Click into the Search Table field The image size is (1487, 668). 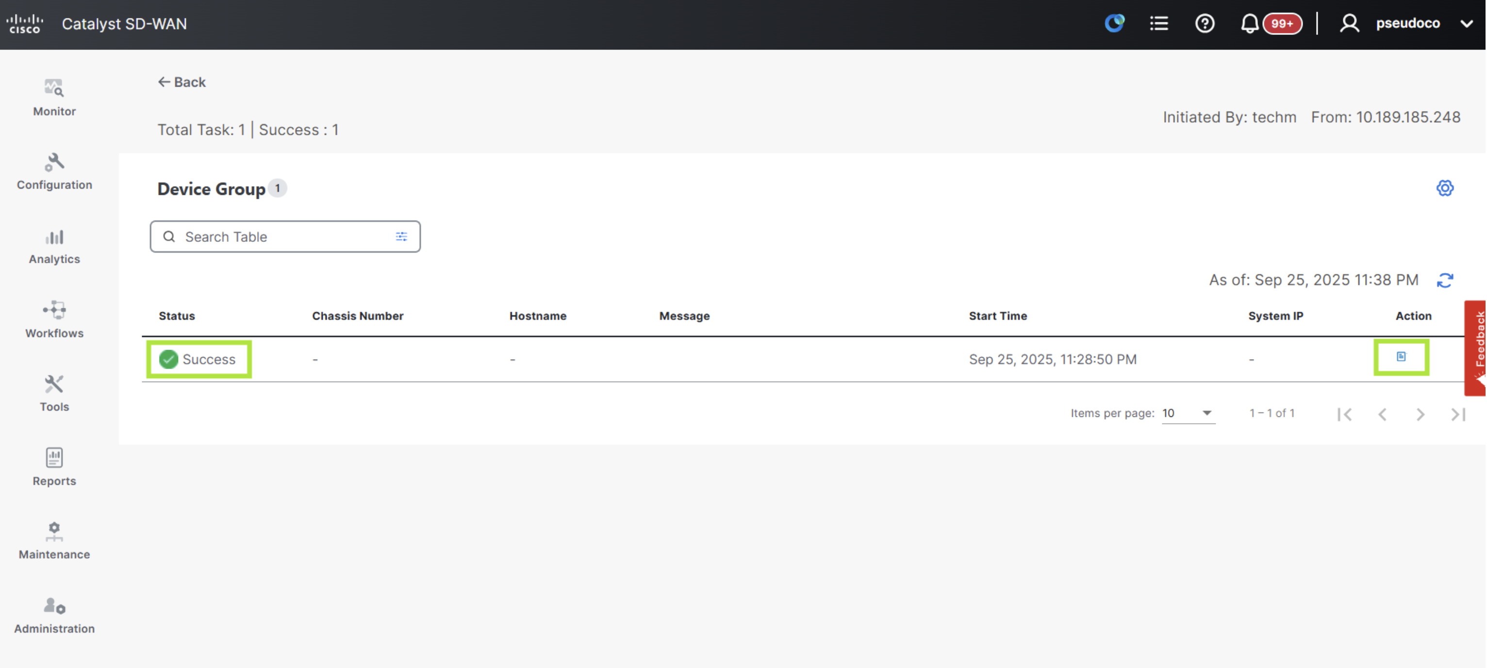[x=284, y=236]
